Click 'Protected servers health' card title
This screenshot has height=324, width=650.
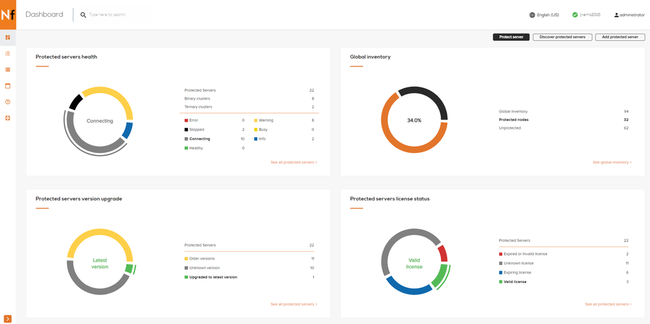(x=66, y=57)
